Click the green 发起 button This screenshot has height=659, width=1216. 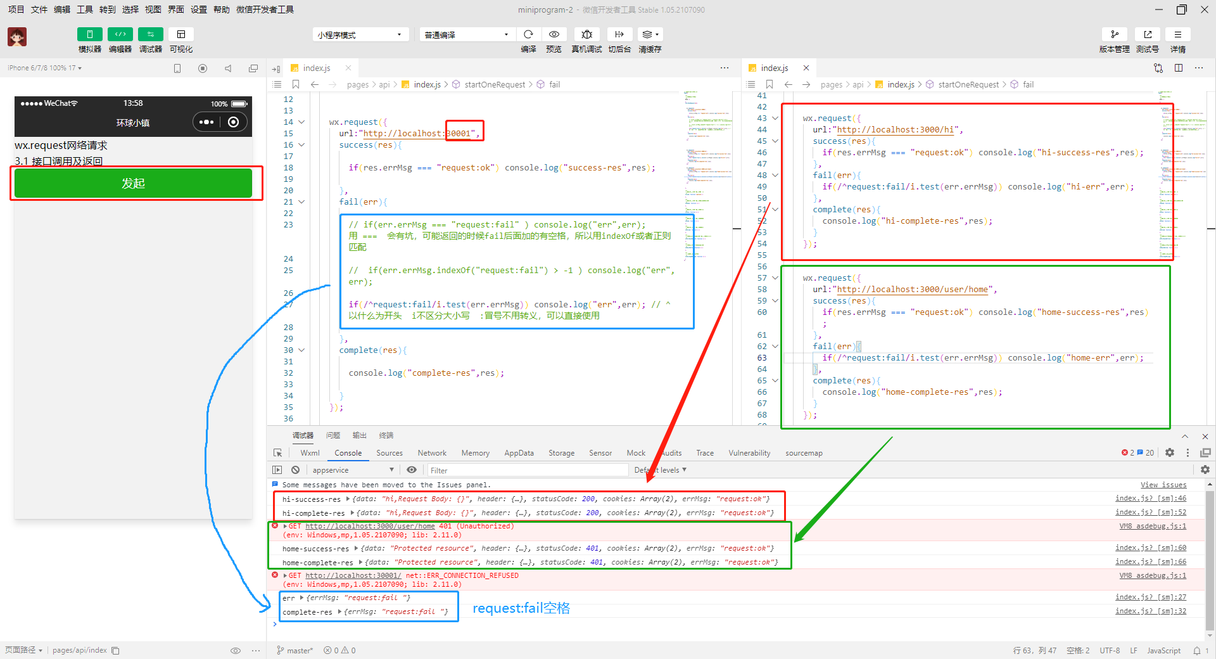[133, 183]
